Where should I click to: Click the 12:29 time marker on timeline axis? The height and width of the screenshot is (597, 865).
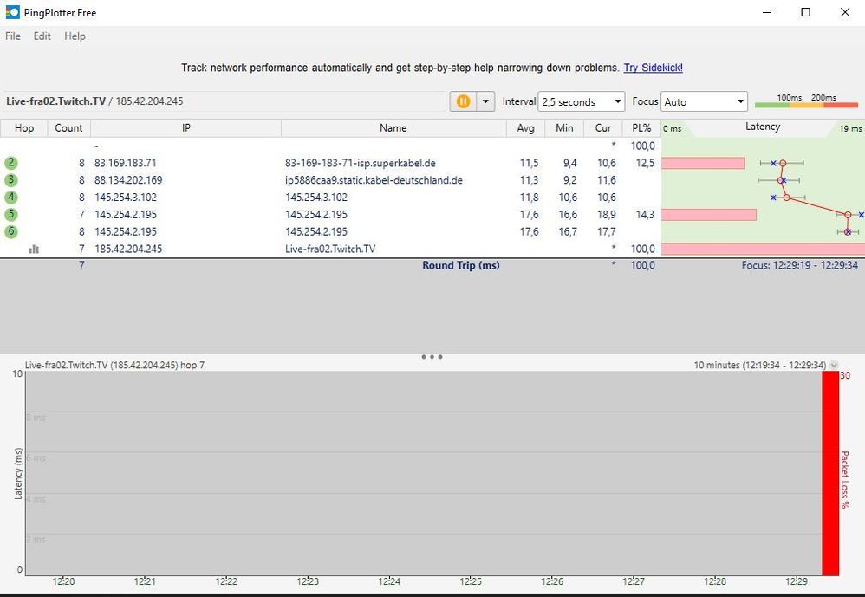(x=796, y=581)
